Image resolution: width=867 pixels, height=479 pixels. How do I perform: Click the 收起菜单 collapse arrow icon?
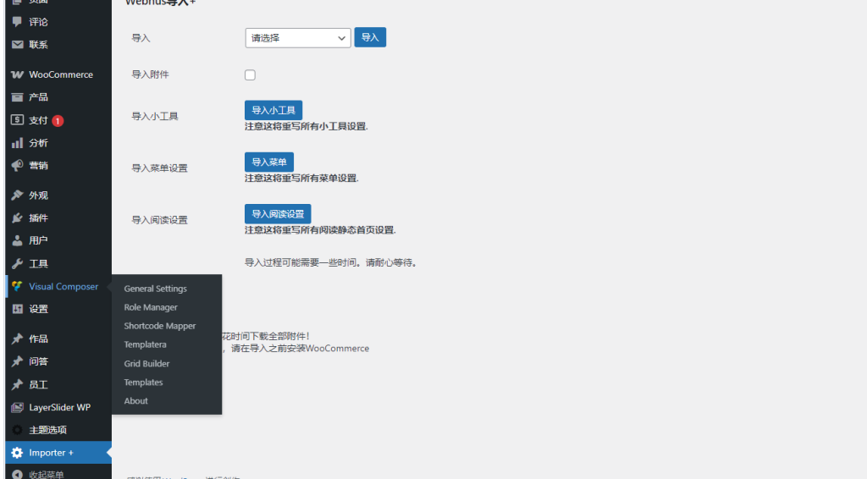click(17, 475)
